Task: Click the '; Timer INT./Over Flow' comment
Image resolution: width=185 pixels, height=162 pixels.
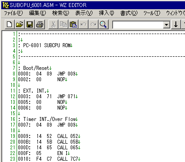Action: 47,119
